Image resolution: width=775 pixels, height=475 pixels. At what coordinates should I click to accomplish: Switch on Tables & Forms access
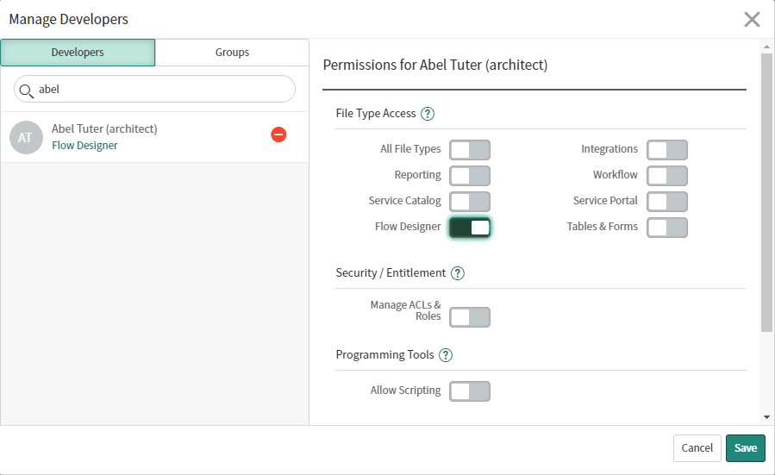(667, 228)
